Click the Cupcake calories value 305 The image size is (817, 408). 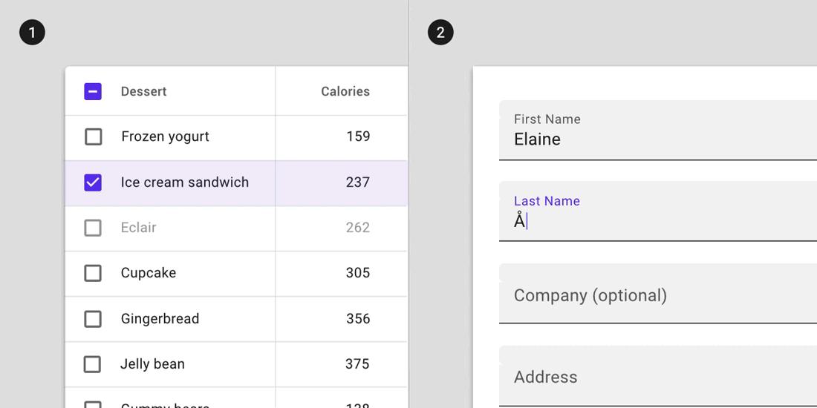point(357,273)
